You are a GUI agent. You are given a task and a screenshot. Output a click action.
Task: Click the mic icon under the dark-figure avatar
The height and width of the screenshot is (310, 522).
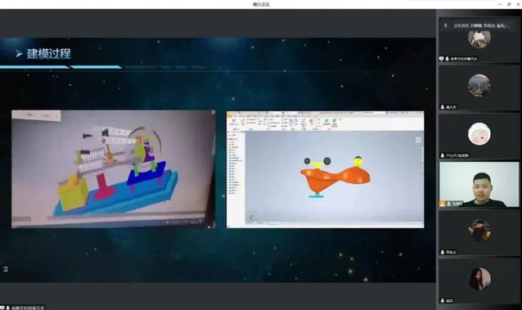tap(443, 252)
